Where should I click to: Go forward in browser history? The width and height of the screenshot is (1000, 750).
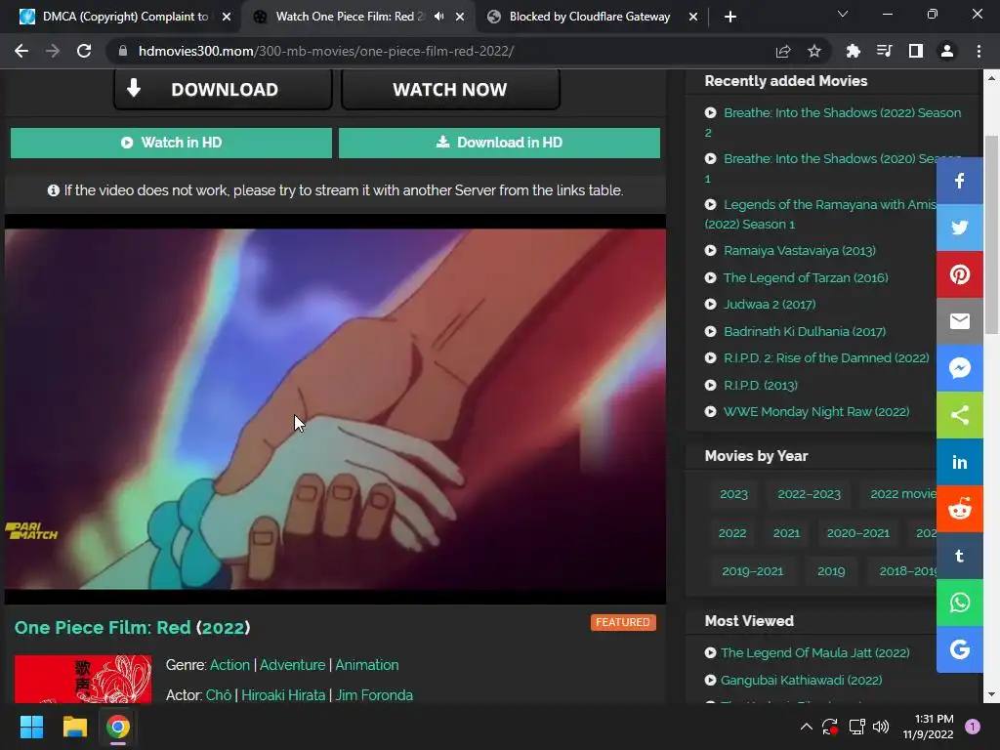(53, 51)
